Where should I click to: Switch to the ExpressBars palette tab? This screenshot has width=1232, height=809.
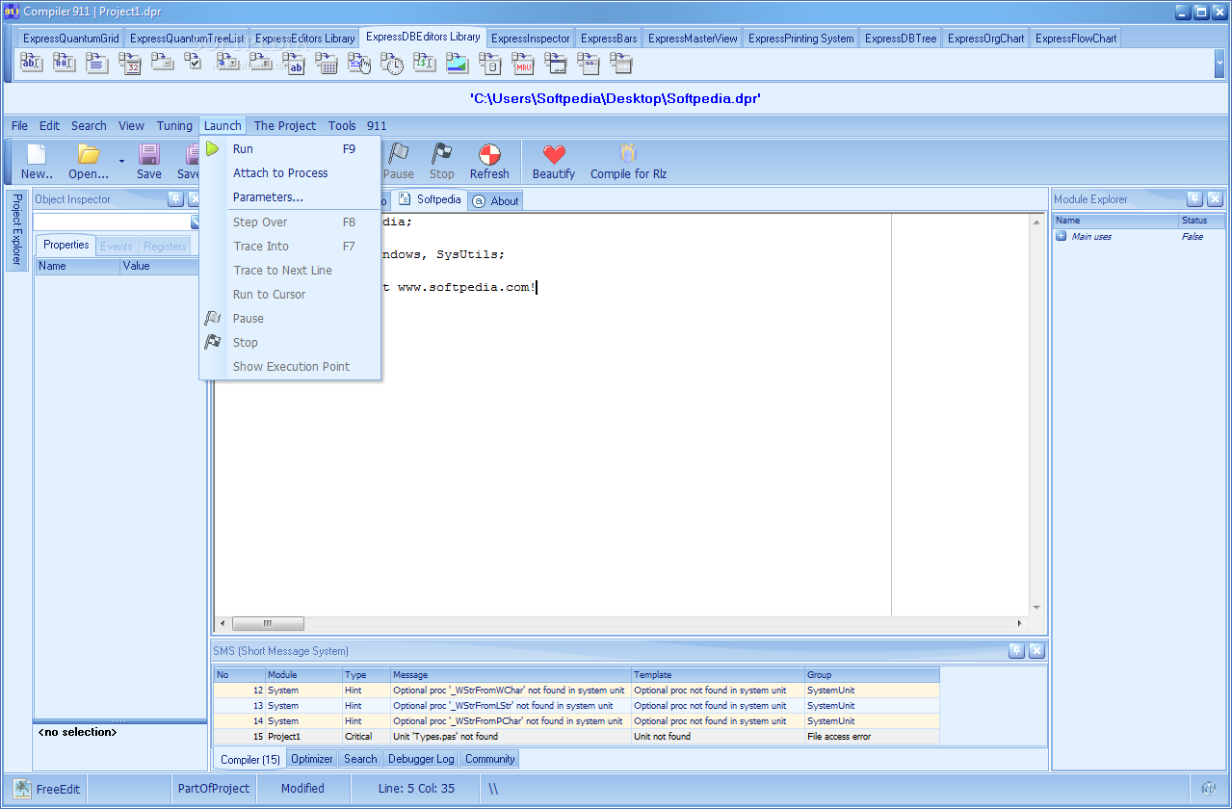[609, 39]
